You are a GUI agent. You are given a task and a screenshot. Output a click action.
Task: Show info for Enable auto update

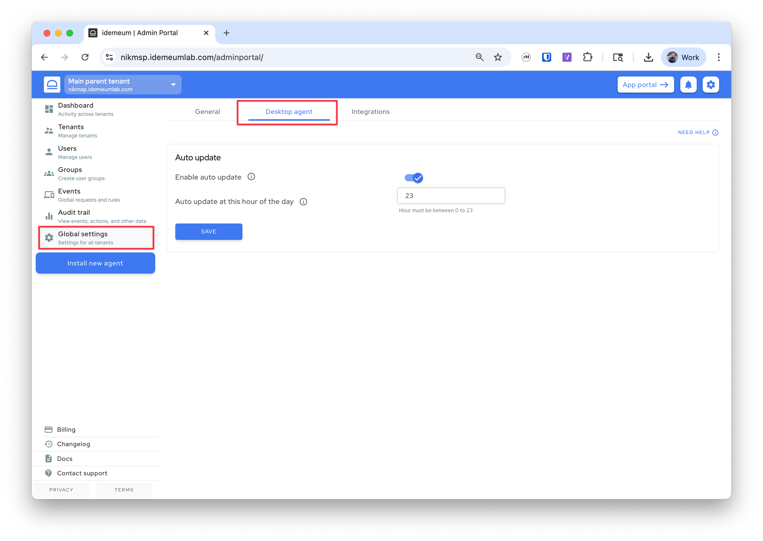pyautogui.click(x=251, y=177)
